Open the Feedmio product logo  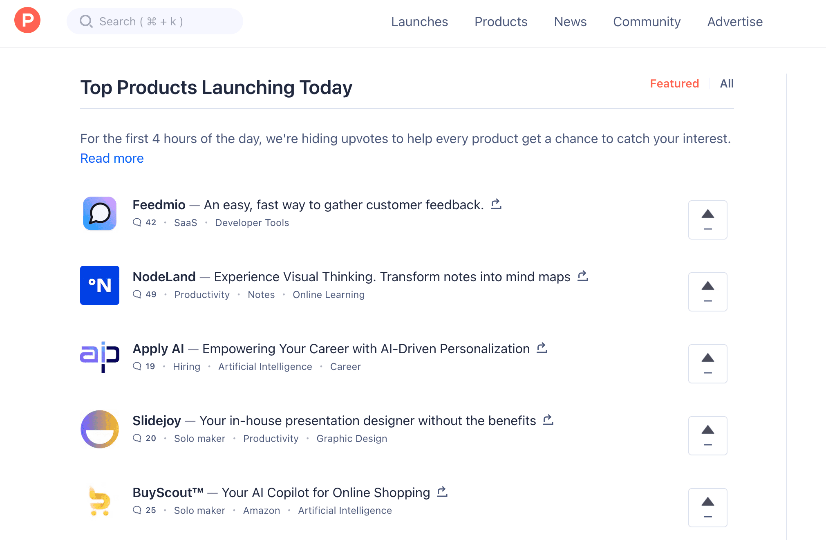[x=100, y=213]
